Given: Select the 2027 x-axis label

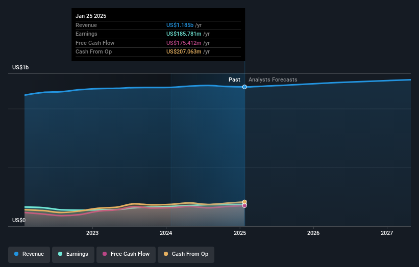Looking at the screenshot, I should [x=387, y=233].
